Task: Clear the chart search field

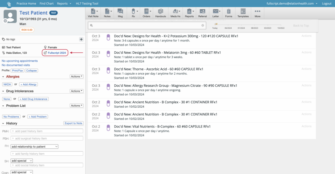Action: (x=203, y=25)
